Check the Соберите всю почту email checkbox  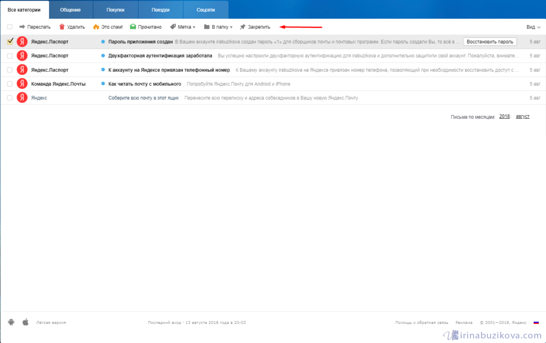(x=10, y=98)
